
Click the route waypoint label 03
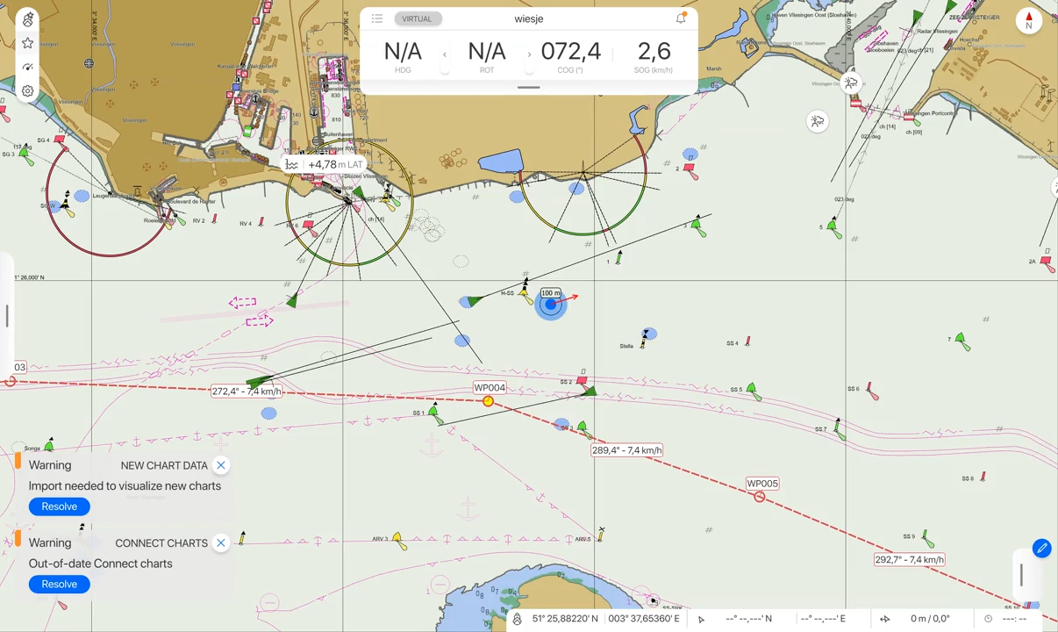click(19, 367)
